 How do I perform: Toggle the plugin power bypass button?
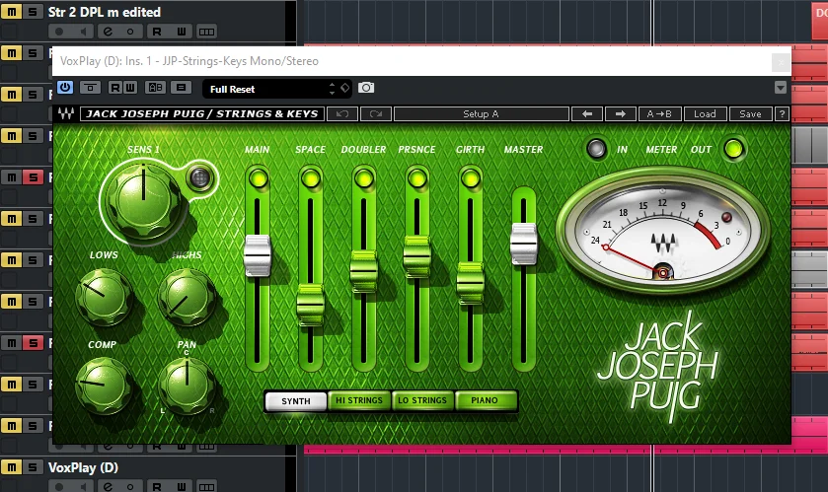click(x=65, y=88)
